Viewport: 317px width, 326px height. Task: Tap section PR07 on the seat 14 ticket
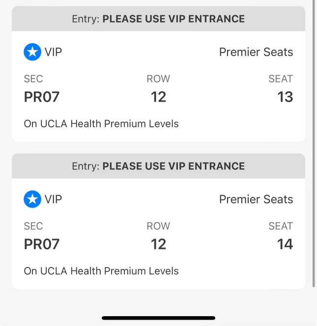click(x=42, y=244)
